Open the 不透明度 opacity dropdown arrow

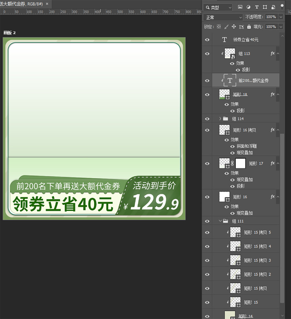tap(281, 17)
